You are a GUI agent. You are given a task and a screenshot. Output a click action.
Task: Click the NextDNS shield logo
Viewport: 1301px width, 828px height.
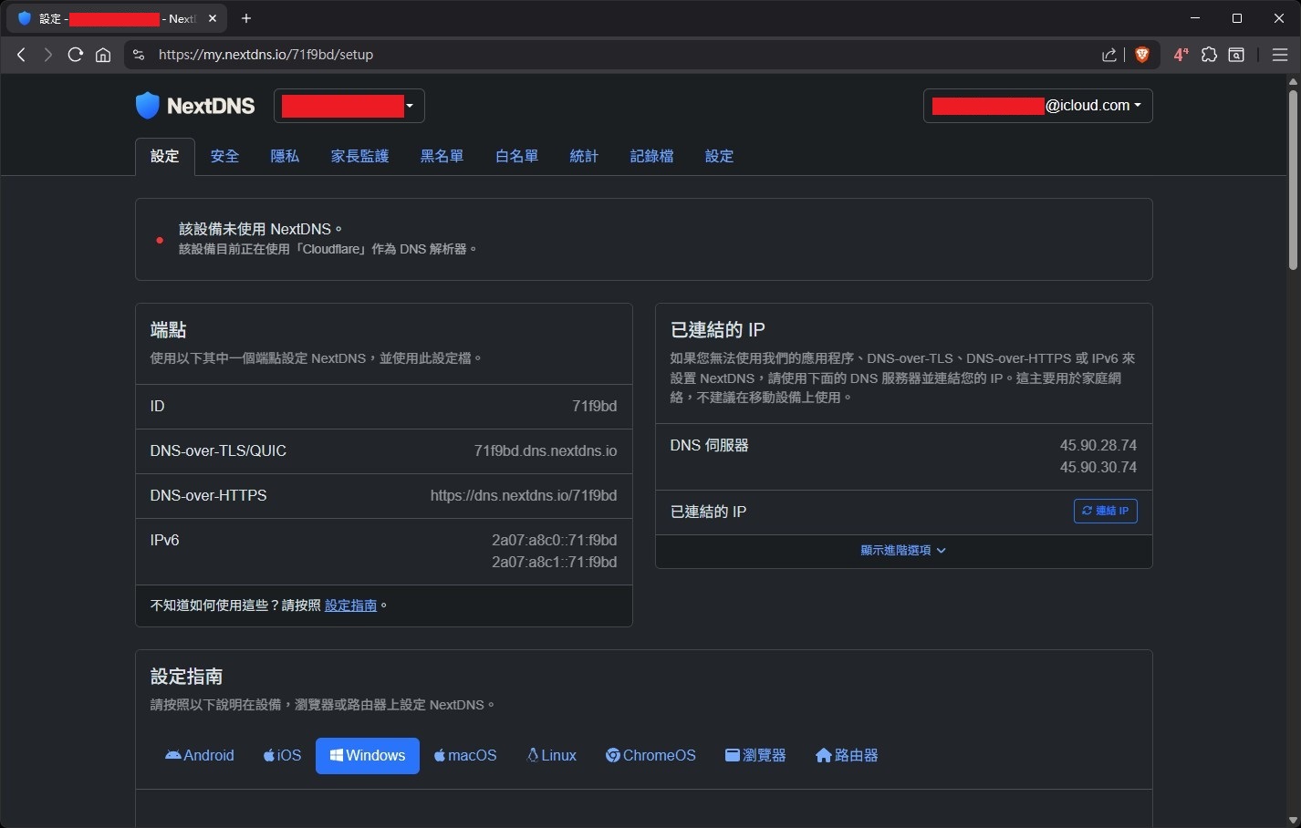148,106
